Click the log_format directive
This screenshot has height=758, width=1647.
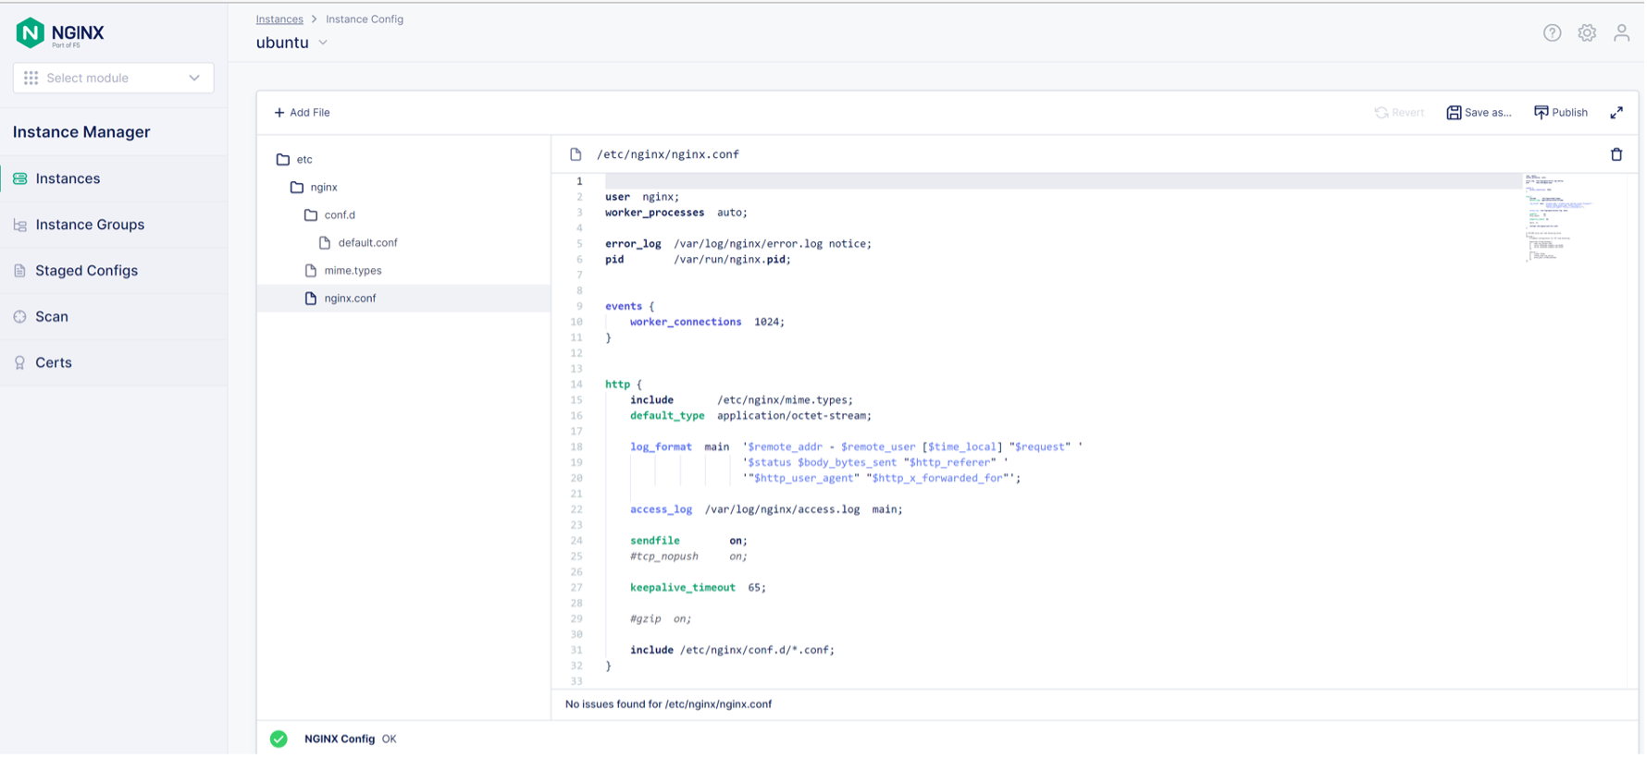click(661, 447)
